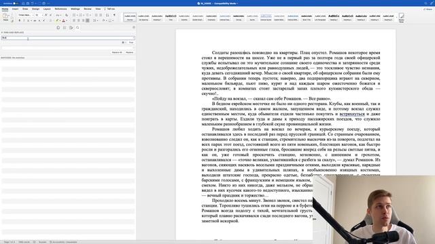Viewport: 435px width, 244px height.
Task: Open the Mailings ribbon tab
Action: point(75,9)
